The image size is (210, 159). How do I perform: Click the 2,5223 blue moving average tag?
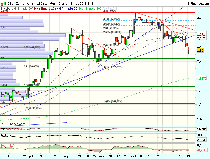202,38
